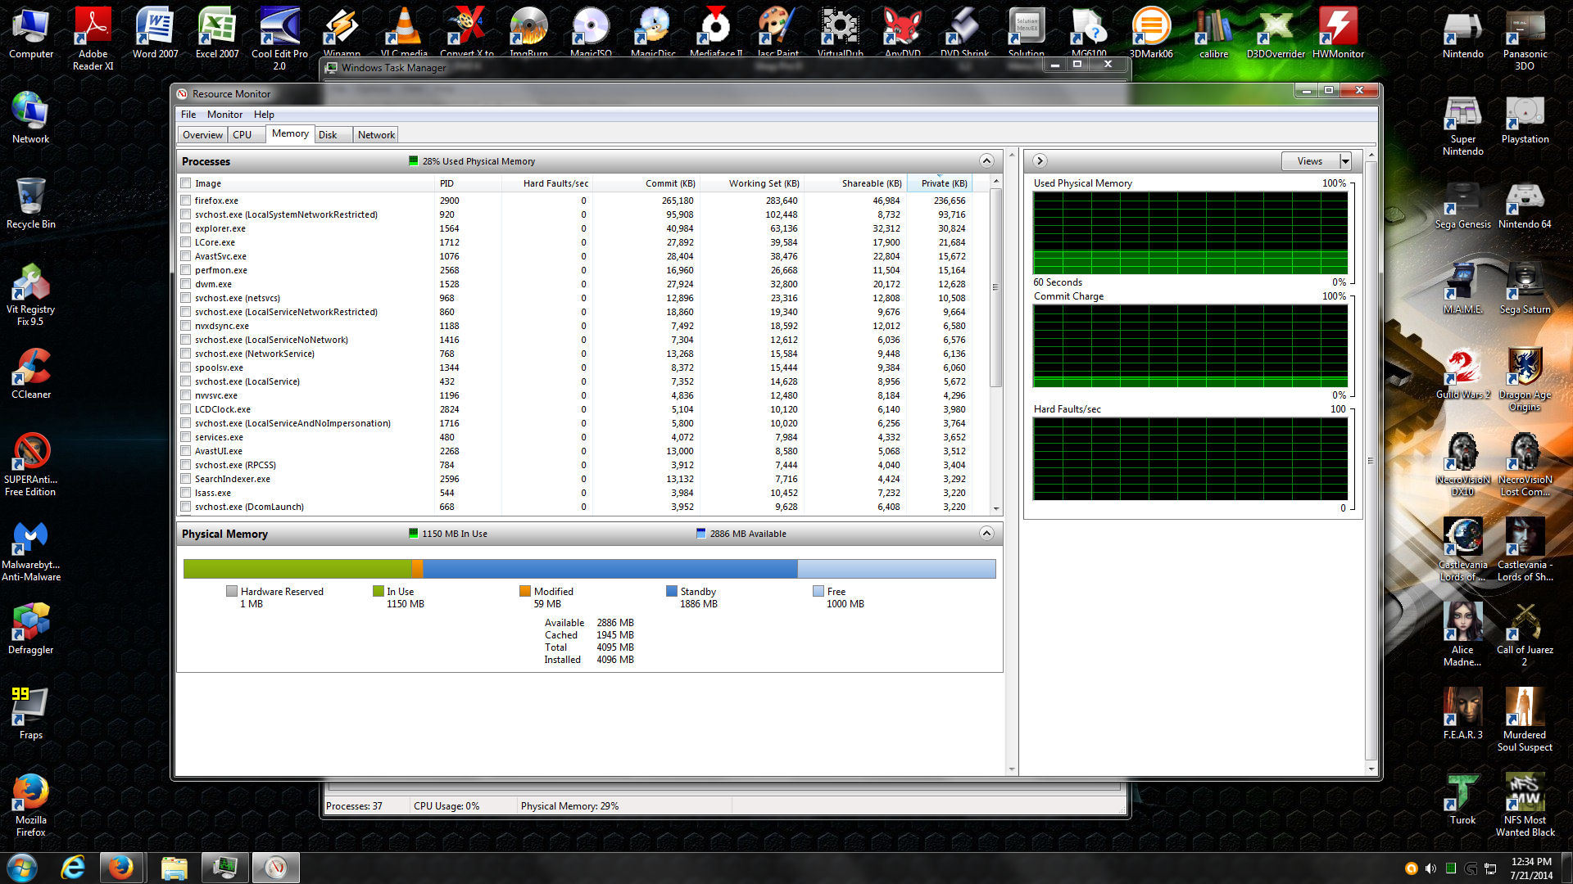Select the dwm.exe checkbox

pyautogui.click(x=186, y=284)
